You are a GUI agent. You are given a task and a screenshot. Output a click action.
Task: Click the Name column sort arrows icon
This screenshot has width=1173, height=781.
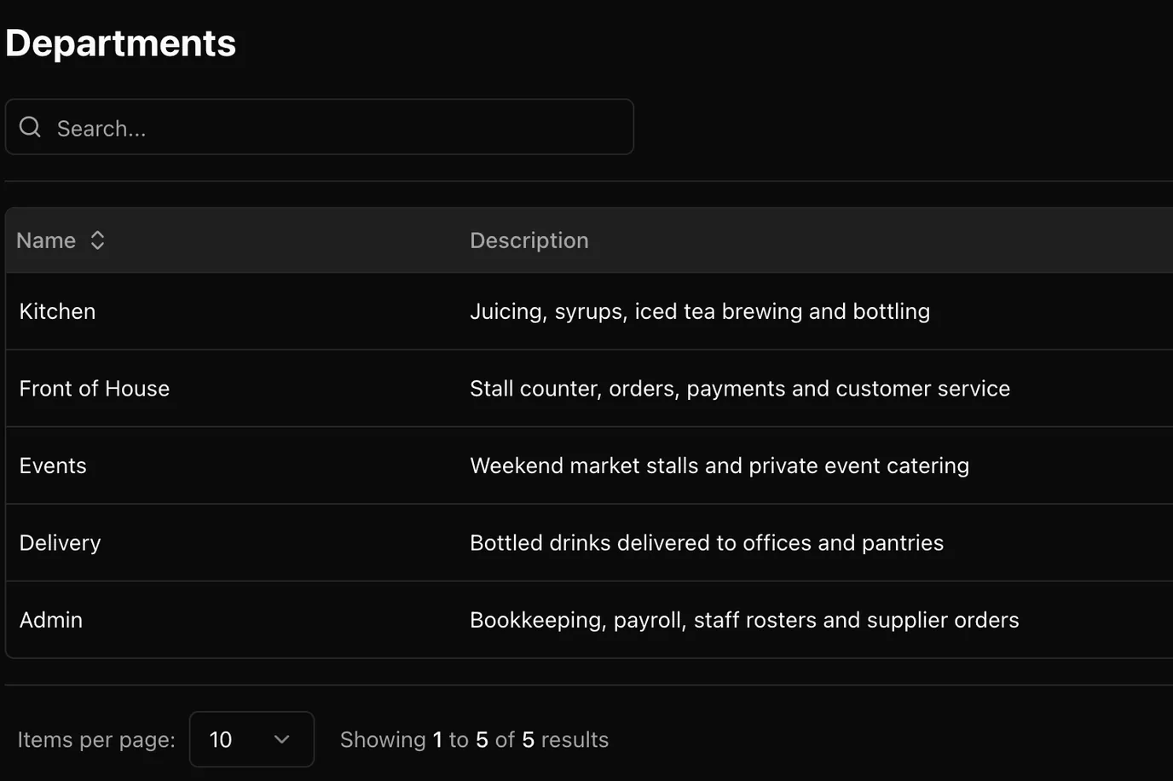pyautogui.click(x=97, y=240)
